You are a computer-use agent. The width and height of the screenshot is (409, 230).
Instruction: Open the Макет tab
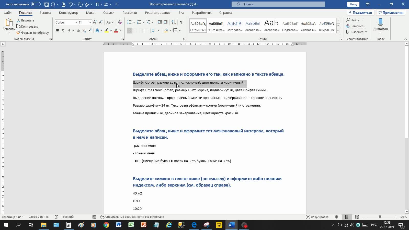point(91,13)
